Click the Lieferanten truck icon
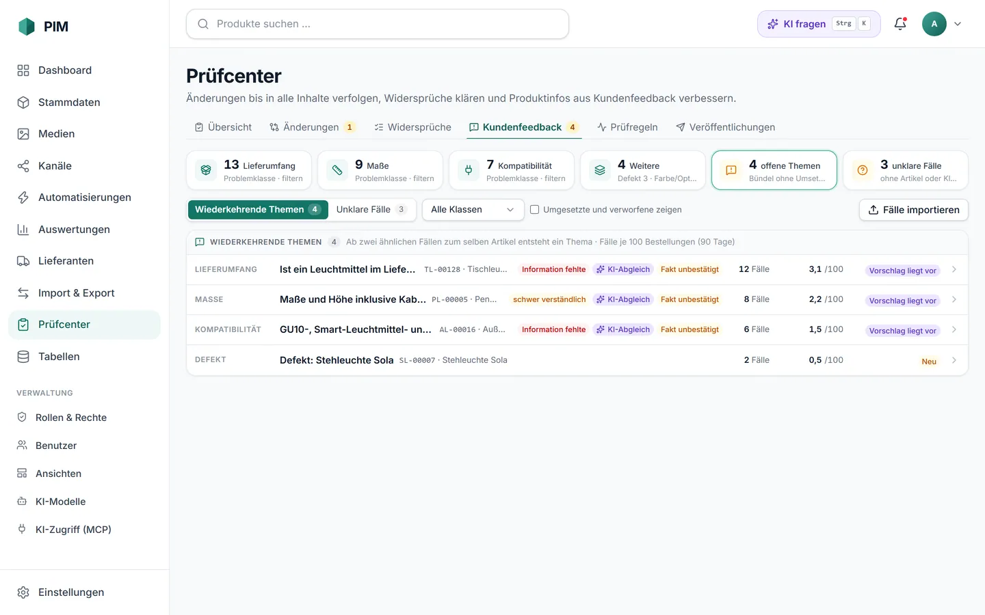This screenshot has height=615, width=985. pyautogui.click(x=23, y=261)
